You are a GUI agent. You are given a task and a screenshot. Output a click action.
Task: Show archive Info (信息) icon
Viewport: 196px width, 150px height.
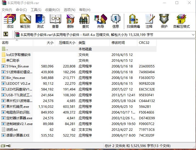[116, 19]
